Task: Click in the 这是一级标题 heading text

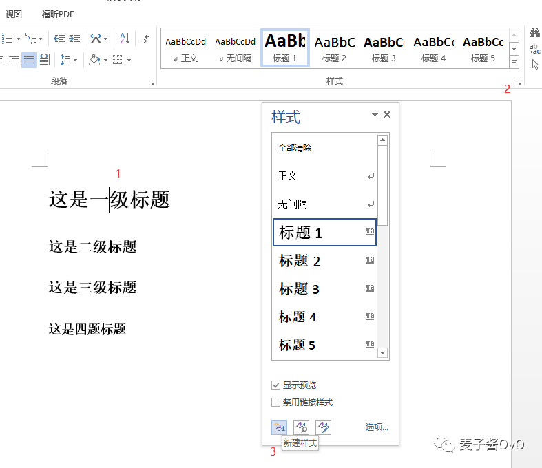Action: click(110, 200)
